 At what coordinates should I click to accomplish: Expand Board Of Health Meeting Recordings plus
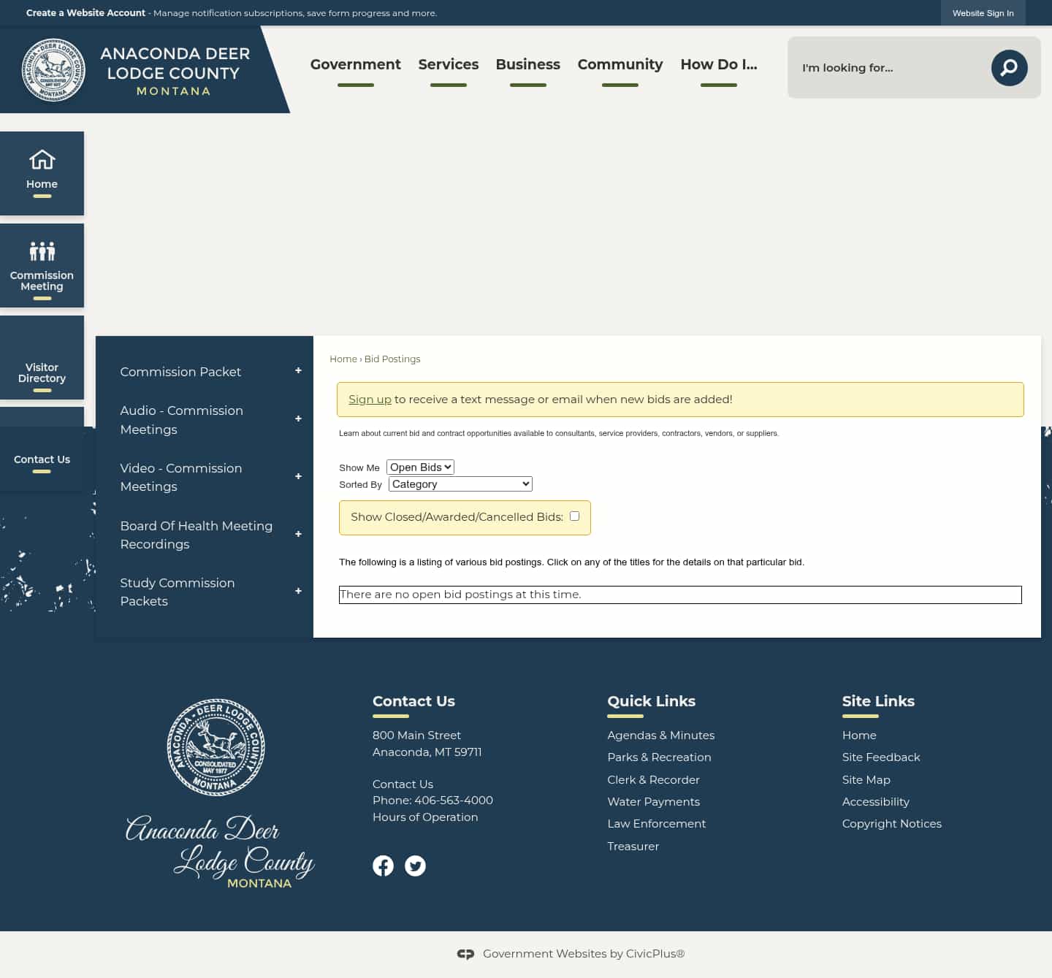pos(298,535)
